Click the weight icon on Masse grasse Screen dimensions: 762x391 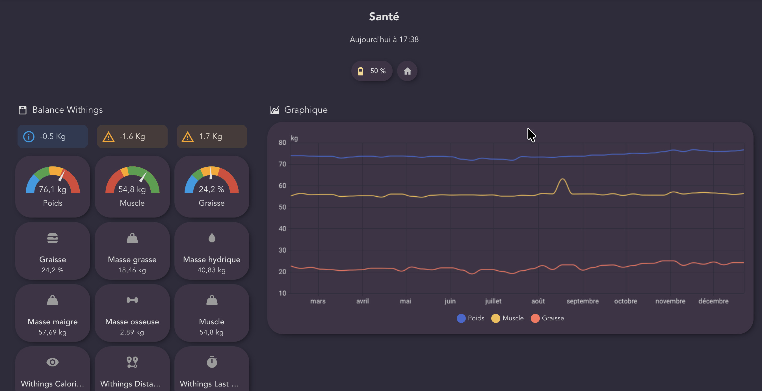coord(132,238)
